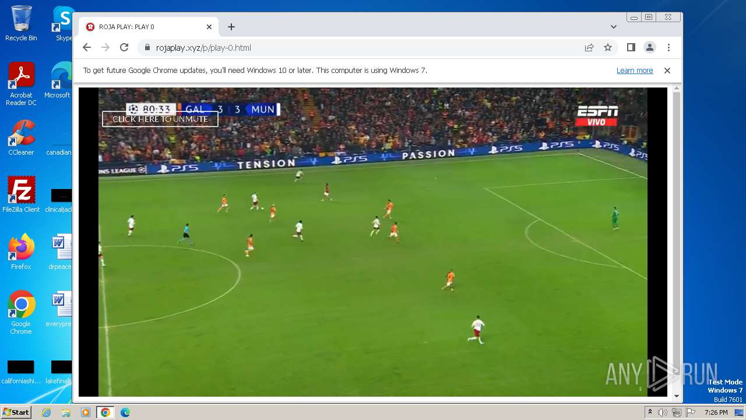Open Acrobat Reader DC shortcut
This screenshot has width=746, height=420.
coord(21,84)
